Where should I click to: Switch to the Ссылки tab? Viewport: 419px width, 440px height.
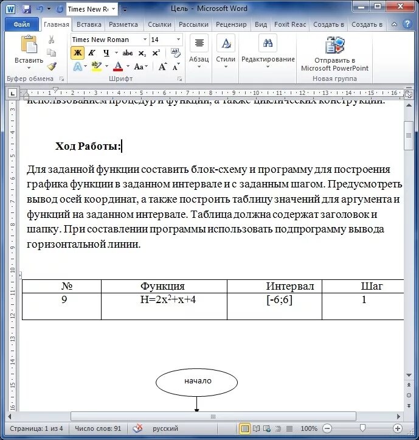159,25
